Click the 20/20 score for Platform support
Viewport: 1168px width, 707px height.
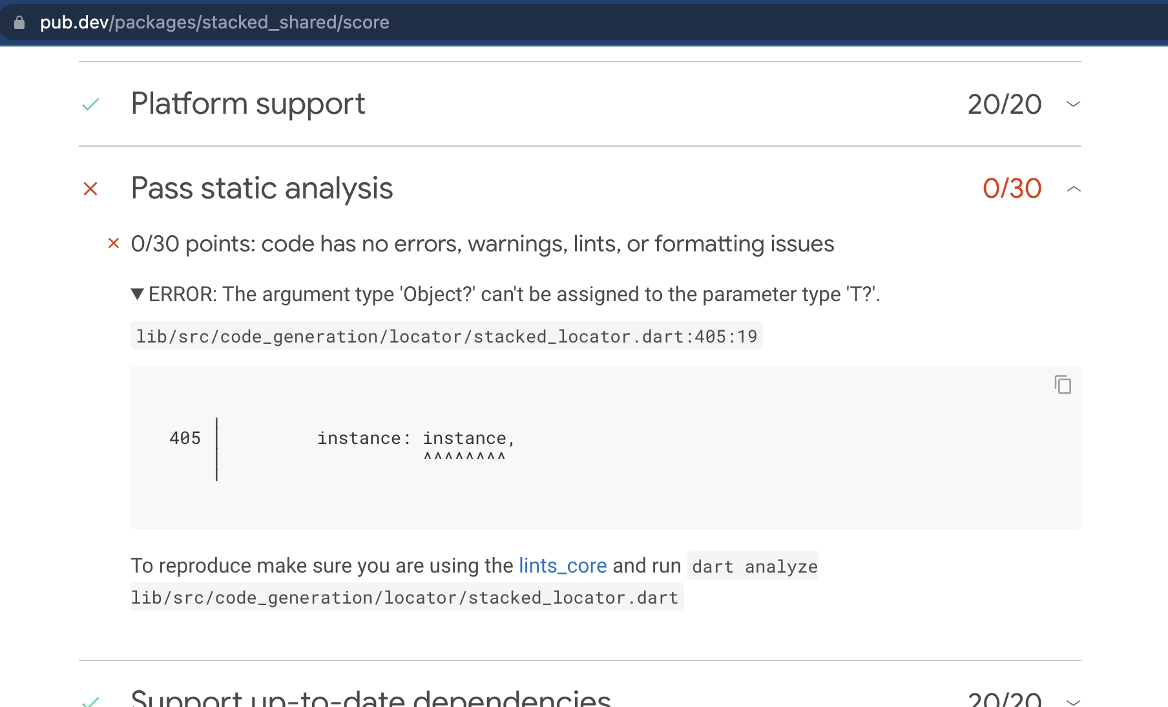pos(1004,103)
